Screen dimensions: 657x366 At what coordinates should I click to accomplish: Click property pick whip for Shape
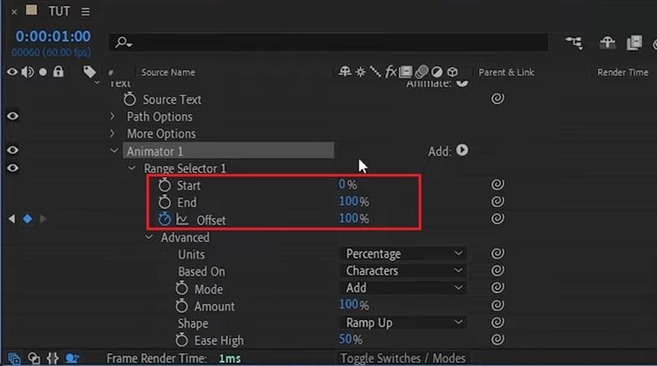[x=498, y=322]
